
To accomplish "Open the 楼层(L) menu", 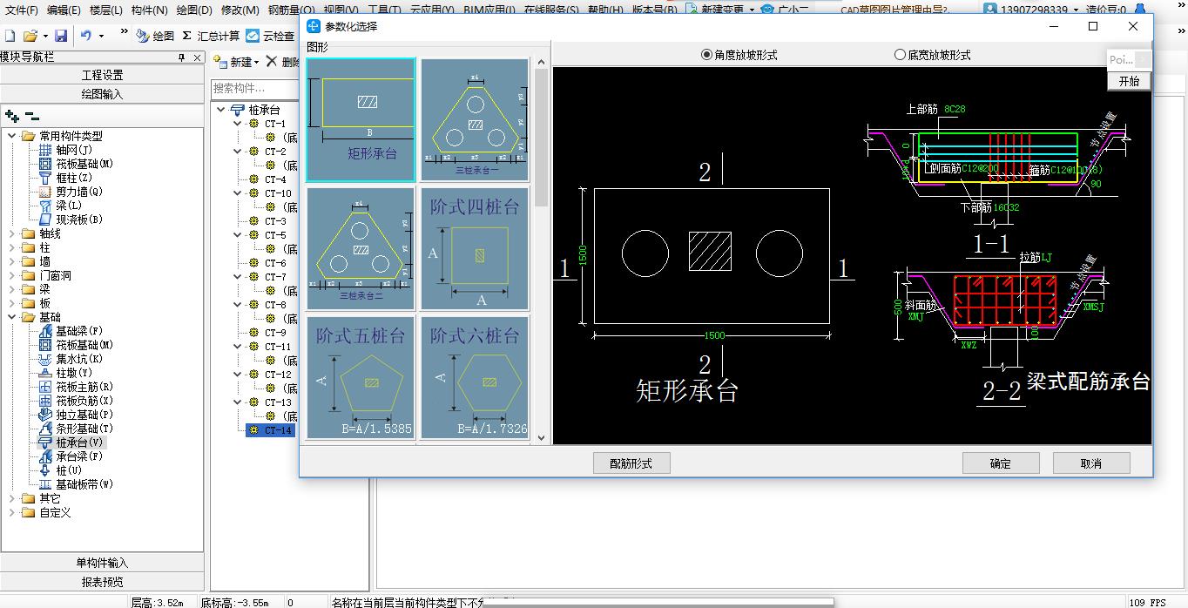I will pos(105,10).
